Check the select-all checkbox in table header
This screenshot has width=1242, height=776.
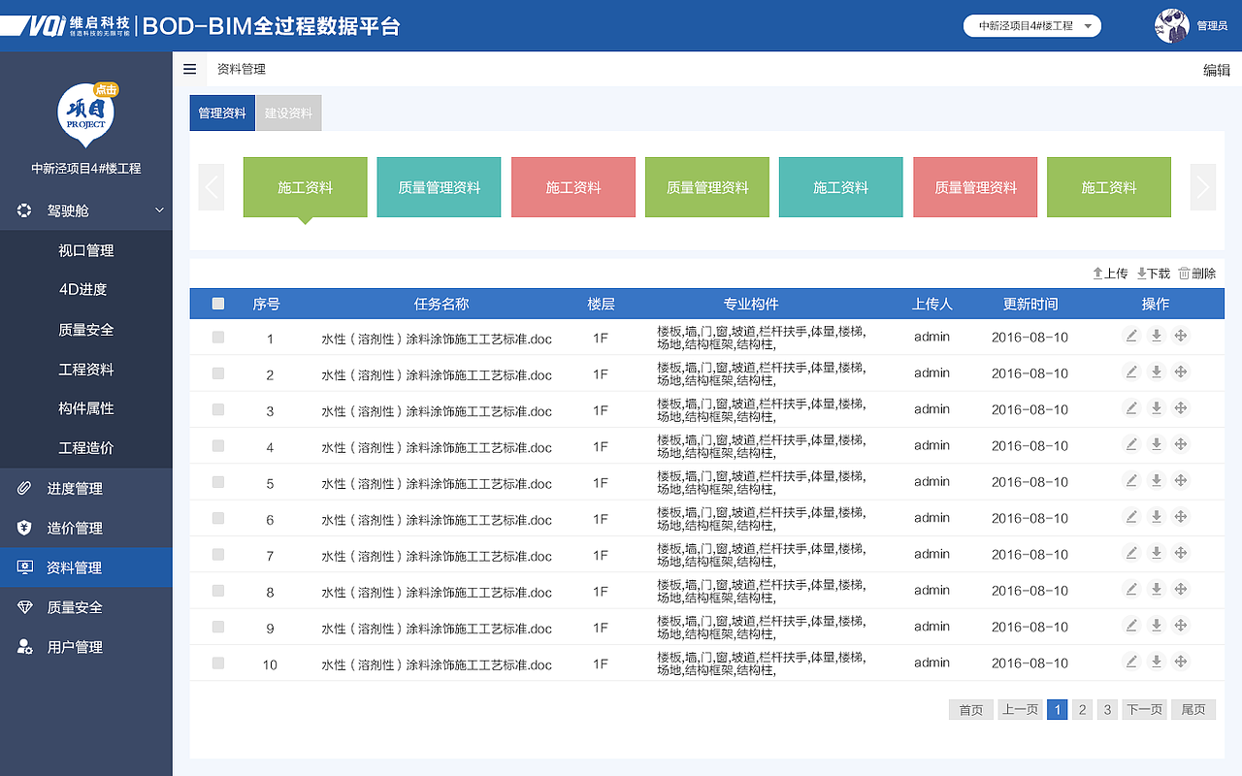[217, 304]
